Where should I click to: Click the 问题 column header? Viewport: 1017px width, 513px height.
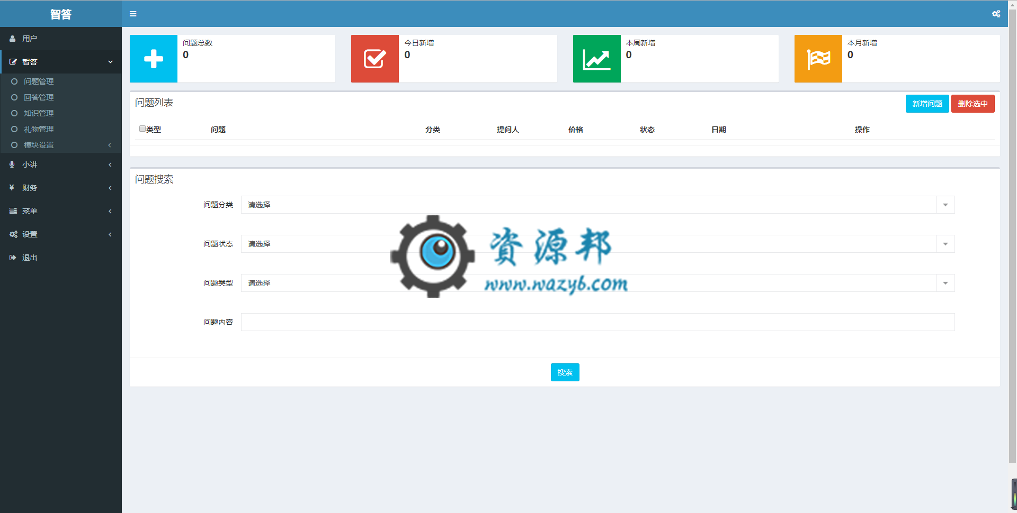[218, 130]
